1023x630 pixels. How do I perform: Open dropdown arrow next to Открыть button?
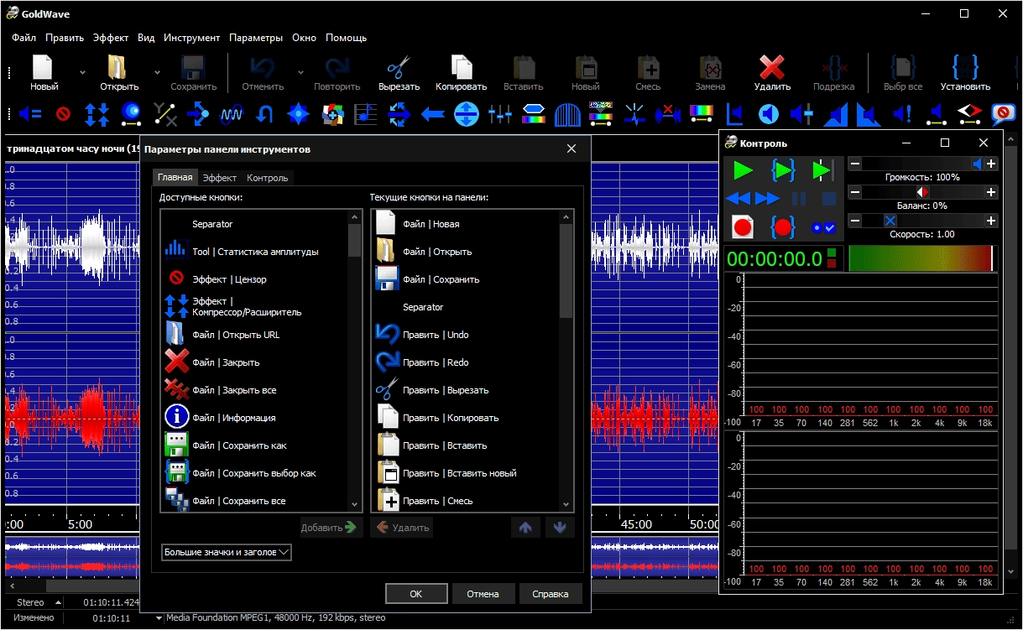tap(157, 73)
